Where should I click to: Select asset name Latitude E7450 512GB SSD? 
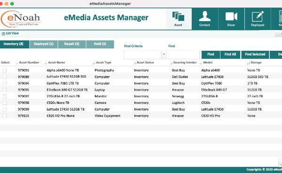pyautogui.click(x=66, y=77)
